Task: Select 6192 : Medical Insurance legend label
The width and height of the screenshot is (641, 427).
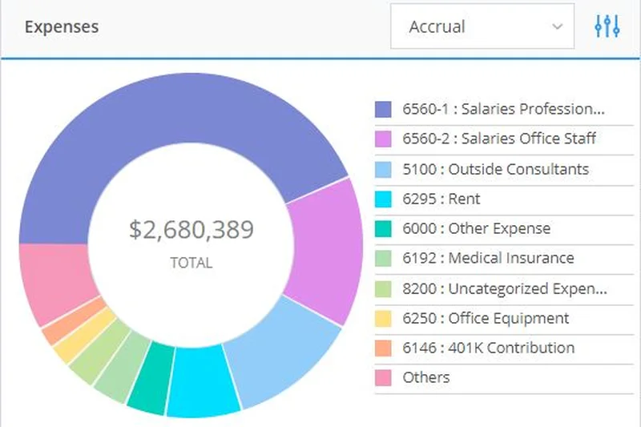Action: click(488, 258)
